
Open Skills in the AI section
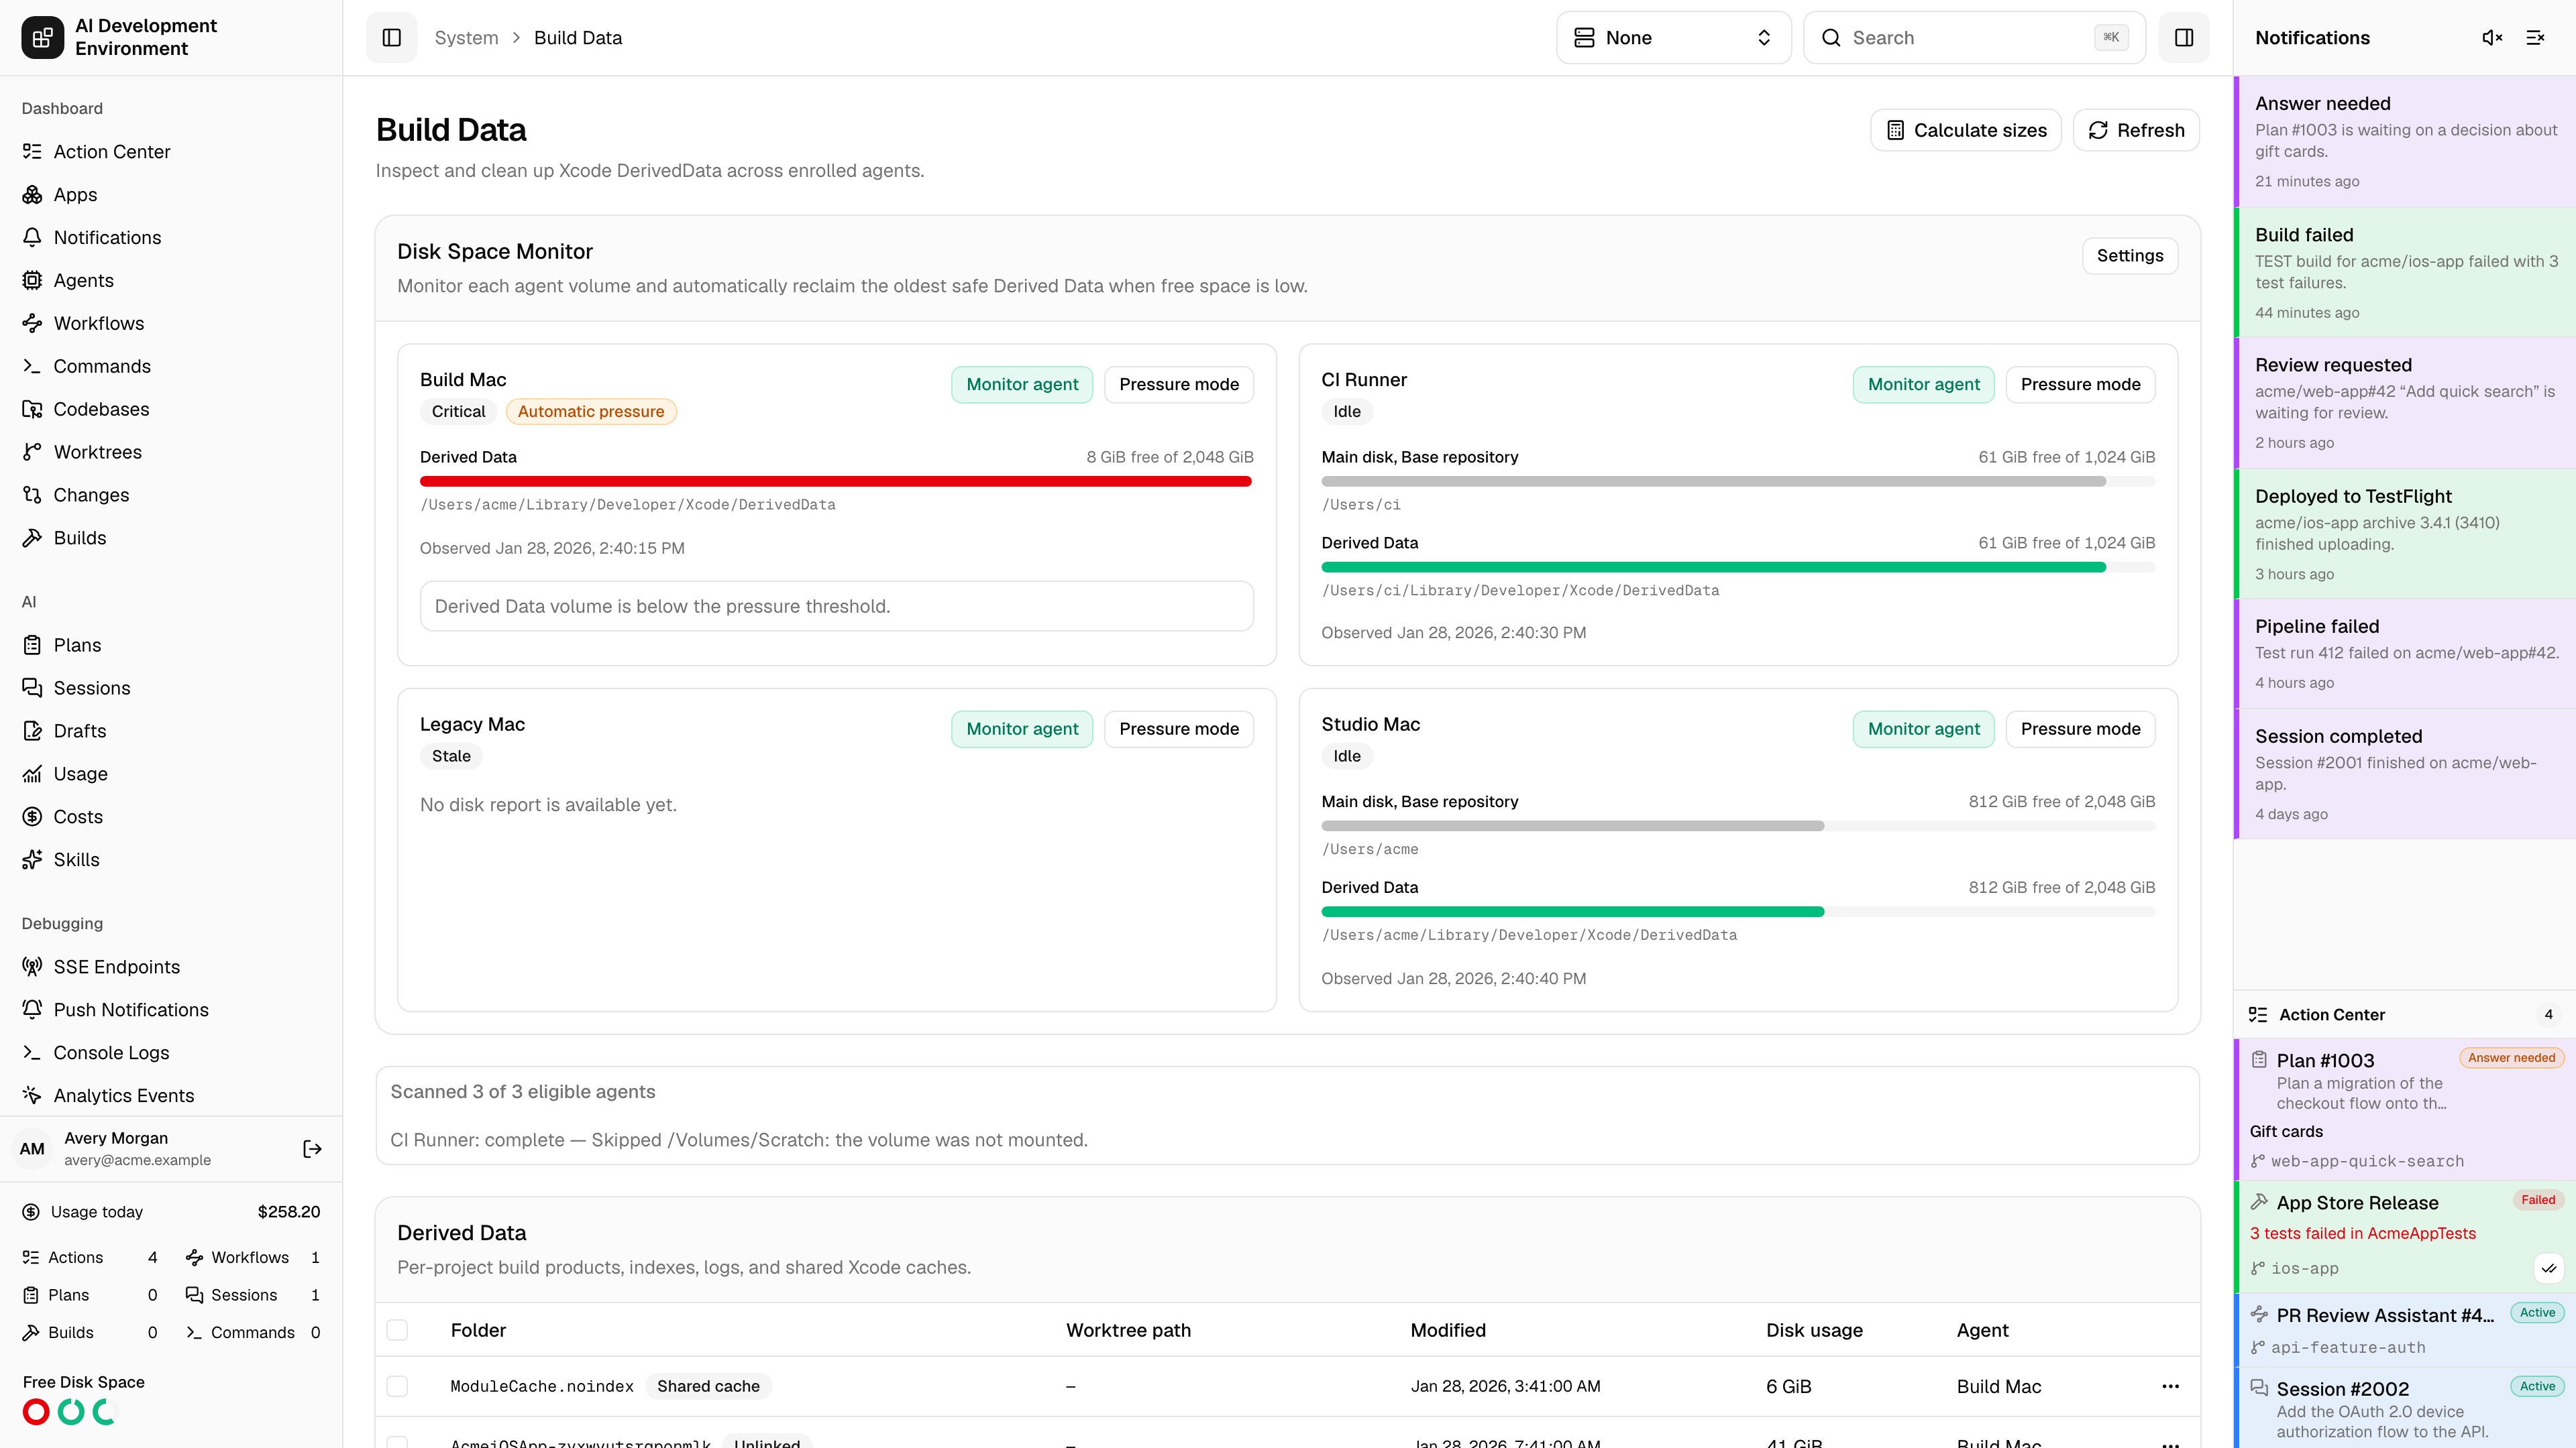point(171,860)
